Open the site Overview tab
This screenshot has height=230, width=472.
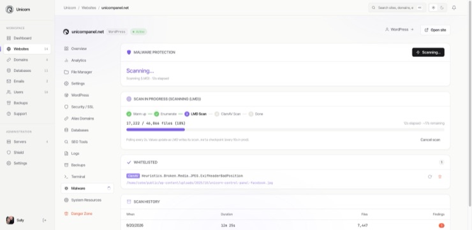coord(87,48)
